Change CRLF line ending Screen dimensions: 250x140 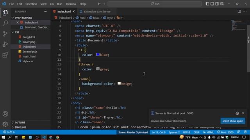[196, 132]
